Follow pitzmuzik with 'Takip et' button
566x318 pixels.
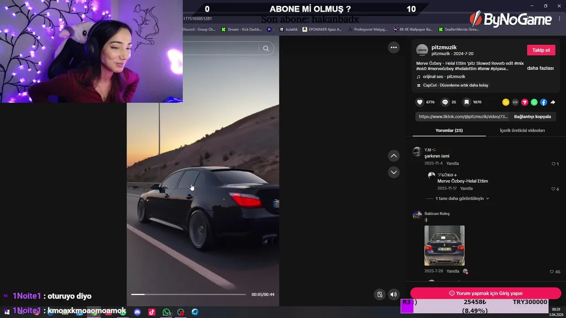pyautogui.click(x=541, y=50)
